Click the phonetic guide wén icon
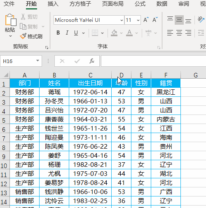The image size is (206, 208). [148, 33]
